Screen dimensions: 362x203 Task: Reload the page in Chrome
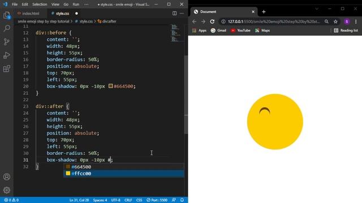pyautogui.click(x=212, y=21)
